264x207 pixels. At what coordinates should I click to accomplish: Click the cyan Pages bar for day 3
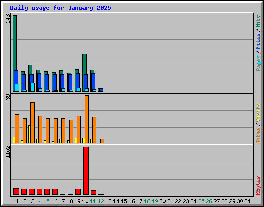click(x=32, y=87)
